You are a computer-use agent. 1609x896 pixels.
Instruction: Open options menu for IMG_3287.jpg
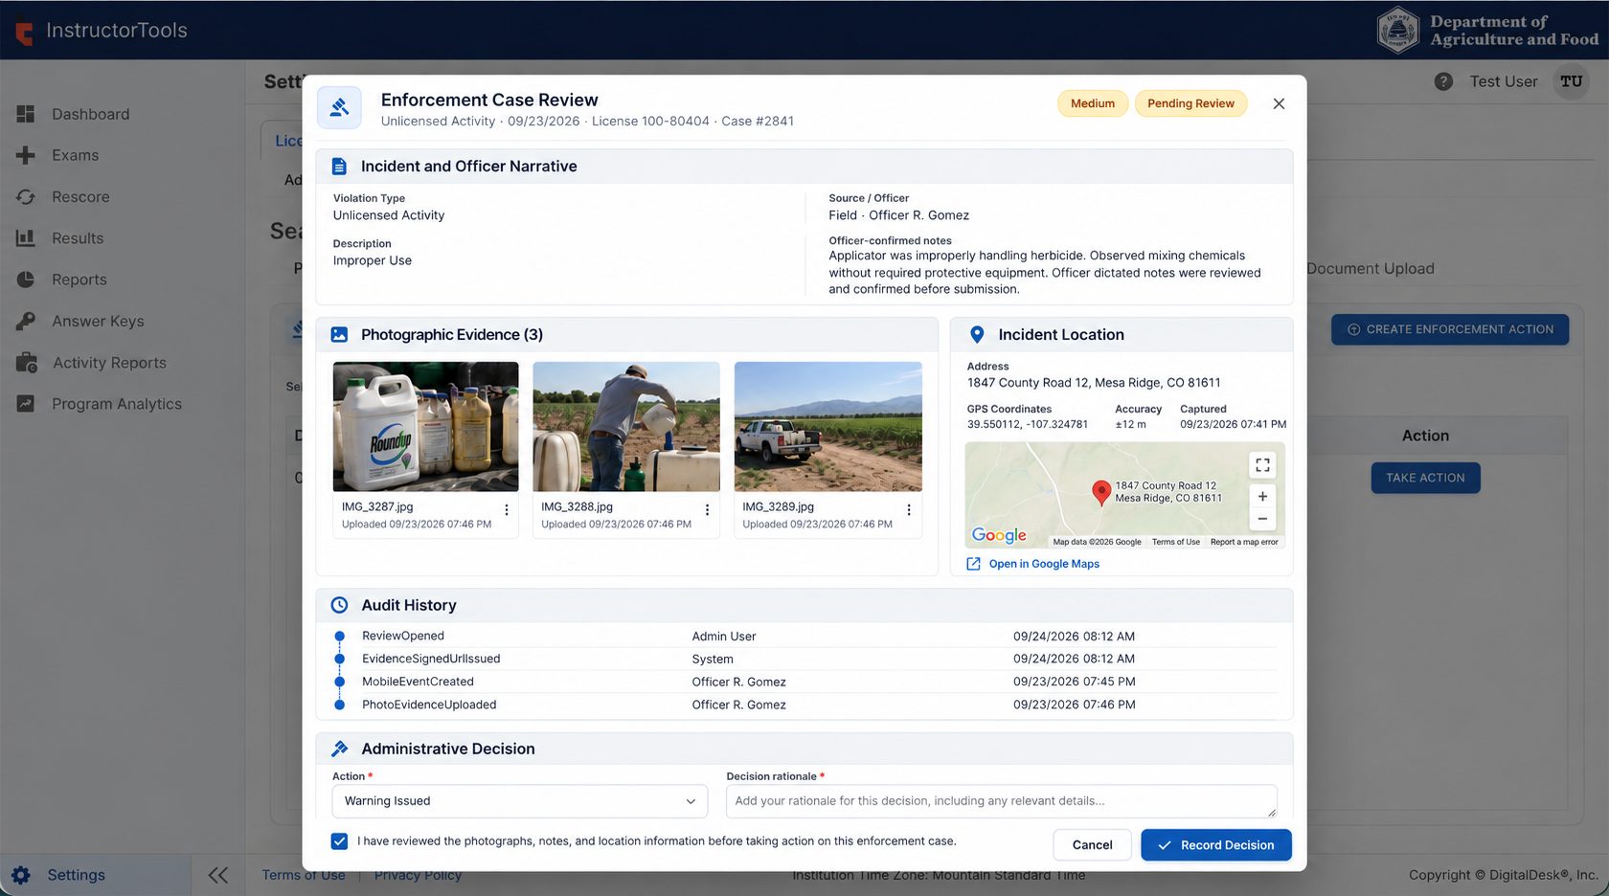[x=507, y=510]
